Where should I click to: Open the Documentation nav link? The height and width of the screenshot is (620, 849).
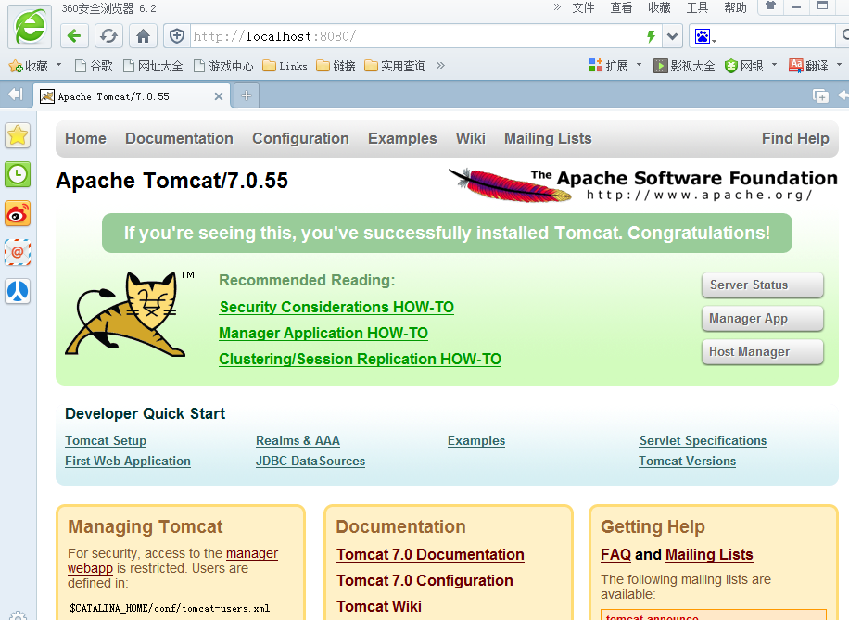(179, 139)
